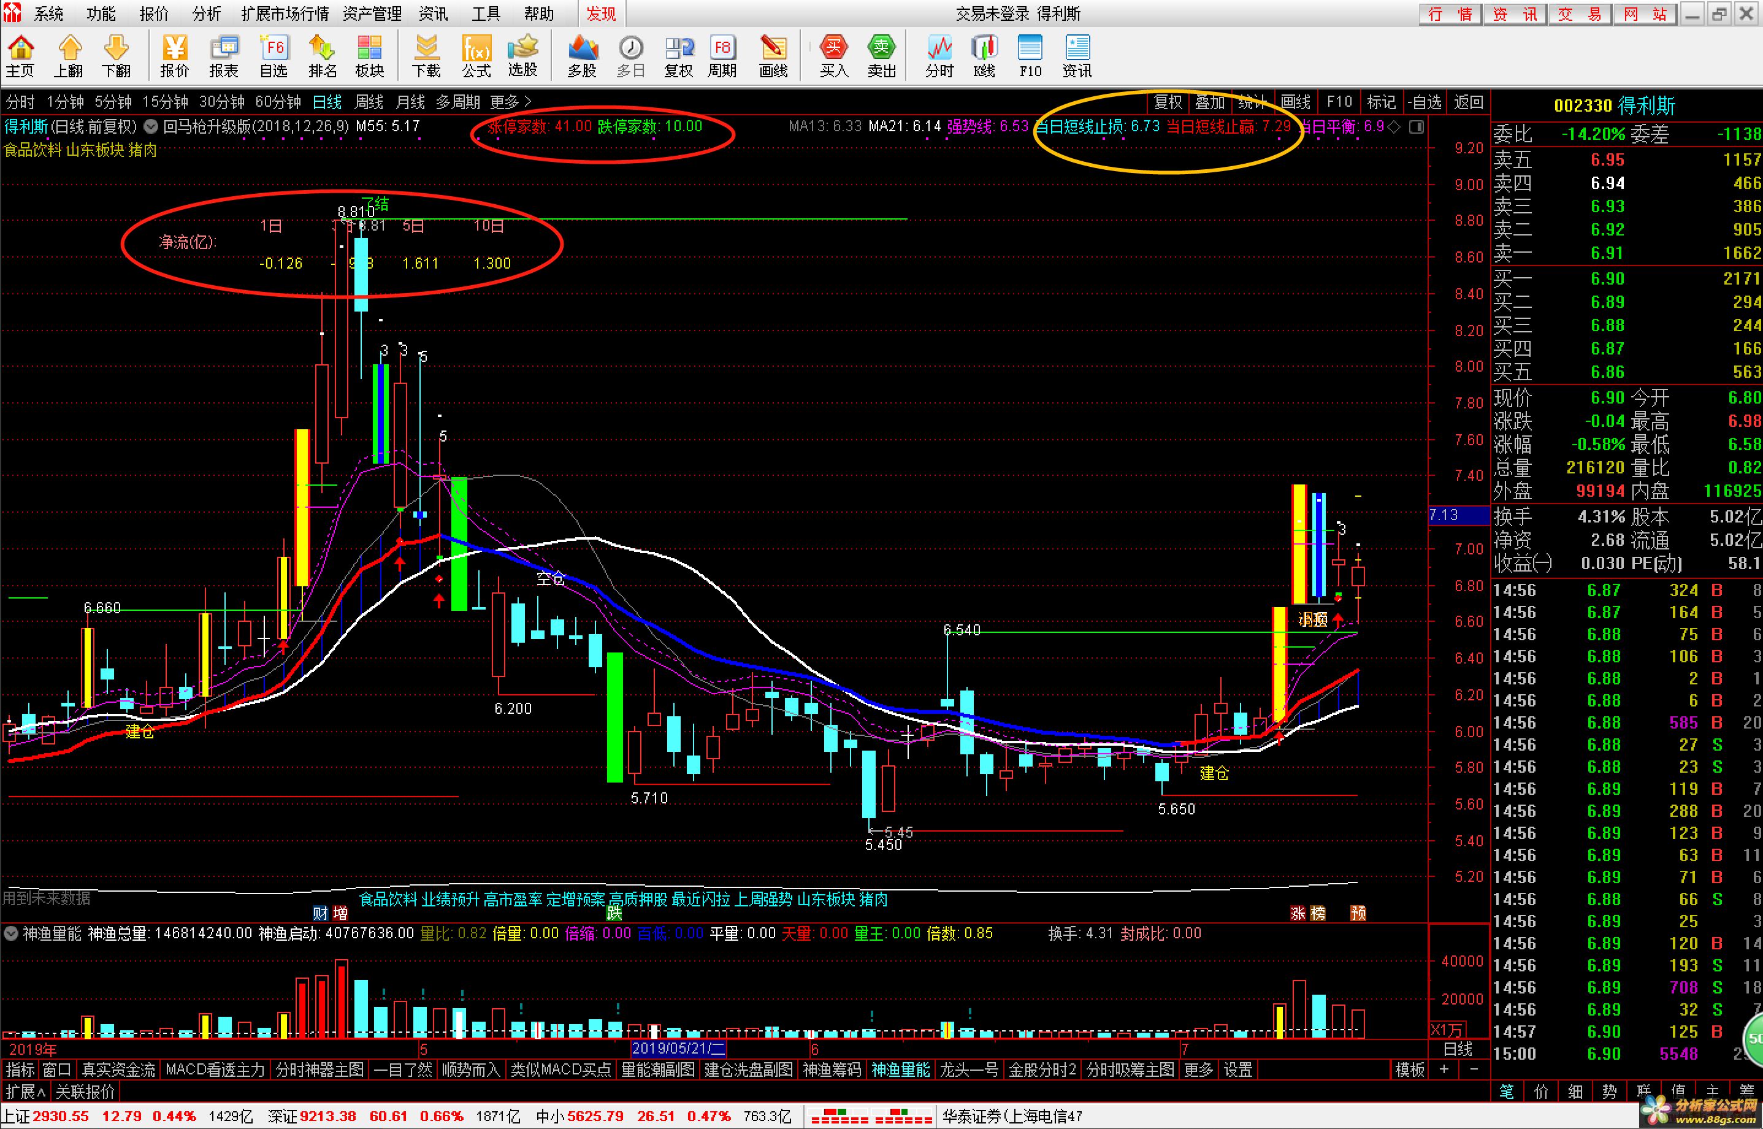Open the 自选 F6 watchlist icon
Screen dimensions: 1763x1129
click(274, 56)
